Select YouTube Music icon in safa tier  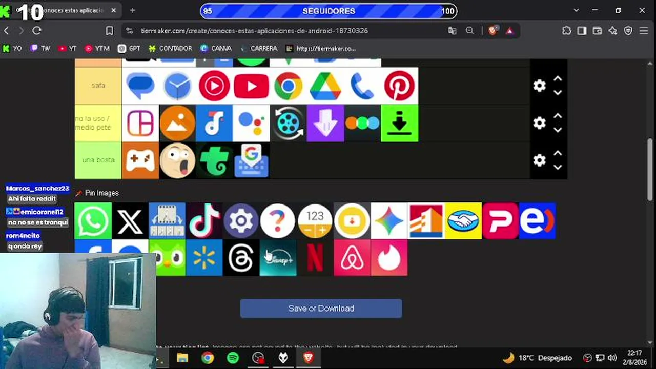click(214, 86)
